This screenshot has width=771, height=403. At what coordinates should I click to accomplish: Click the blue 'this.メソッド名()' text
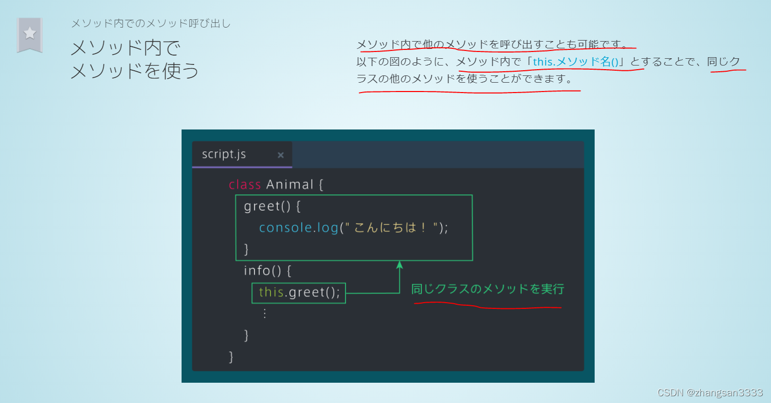pos(576,62)
